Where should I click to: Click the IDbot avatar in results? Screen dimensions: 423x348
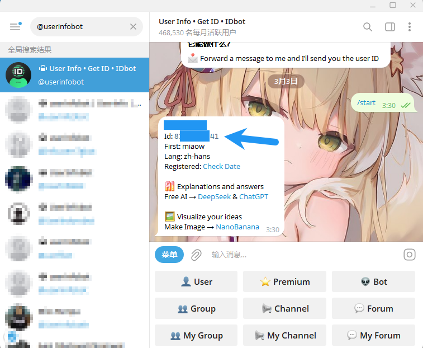(x=18, y=75)
